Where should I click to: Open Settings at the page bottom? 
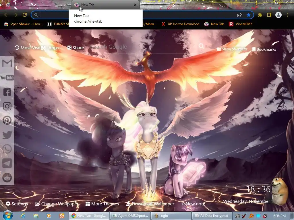pyautogui.click(x=17, y=204)
